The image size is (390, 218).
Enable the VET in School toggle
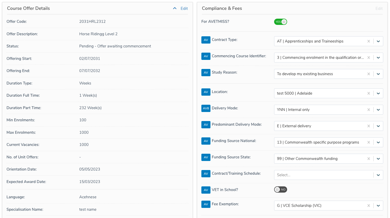coord(281,189)
